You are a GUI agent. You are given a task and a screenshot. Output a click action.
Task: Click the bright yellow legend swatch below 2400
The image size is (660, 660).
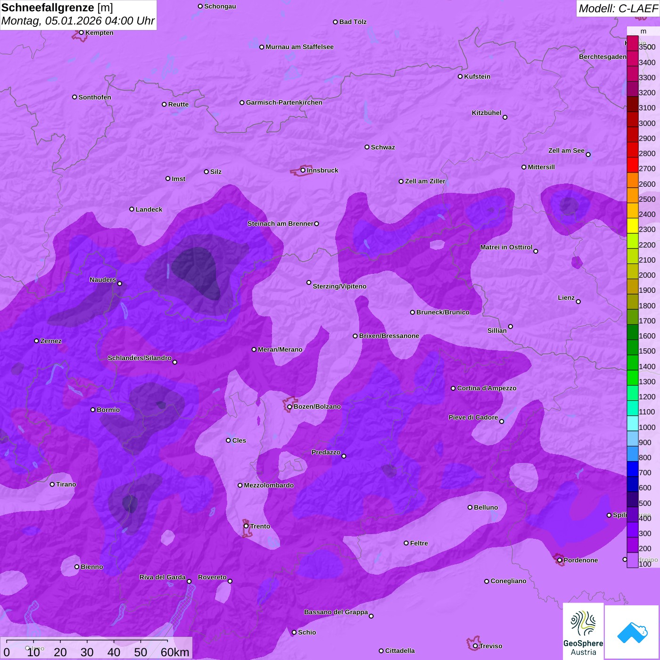coord(633,226)
